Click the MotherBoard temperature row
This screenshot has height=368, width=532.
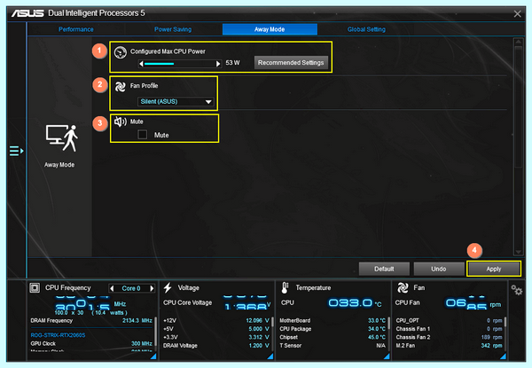coord(332,320)
